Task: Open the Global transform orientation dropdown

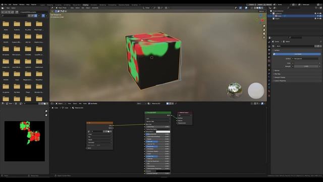Action: 147,8
